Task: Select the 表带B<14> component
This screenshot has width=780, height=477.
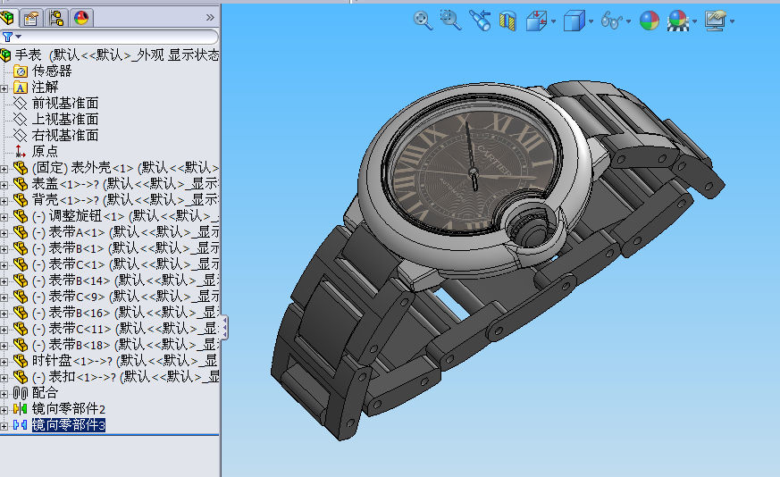Action: [125, 280]
